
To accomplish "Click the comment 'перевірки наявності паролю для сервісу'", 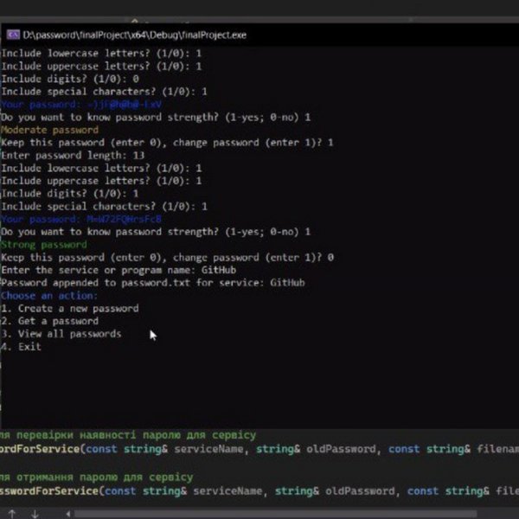I will [x=136, y=435].
